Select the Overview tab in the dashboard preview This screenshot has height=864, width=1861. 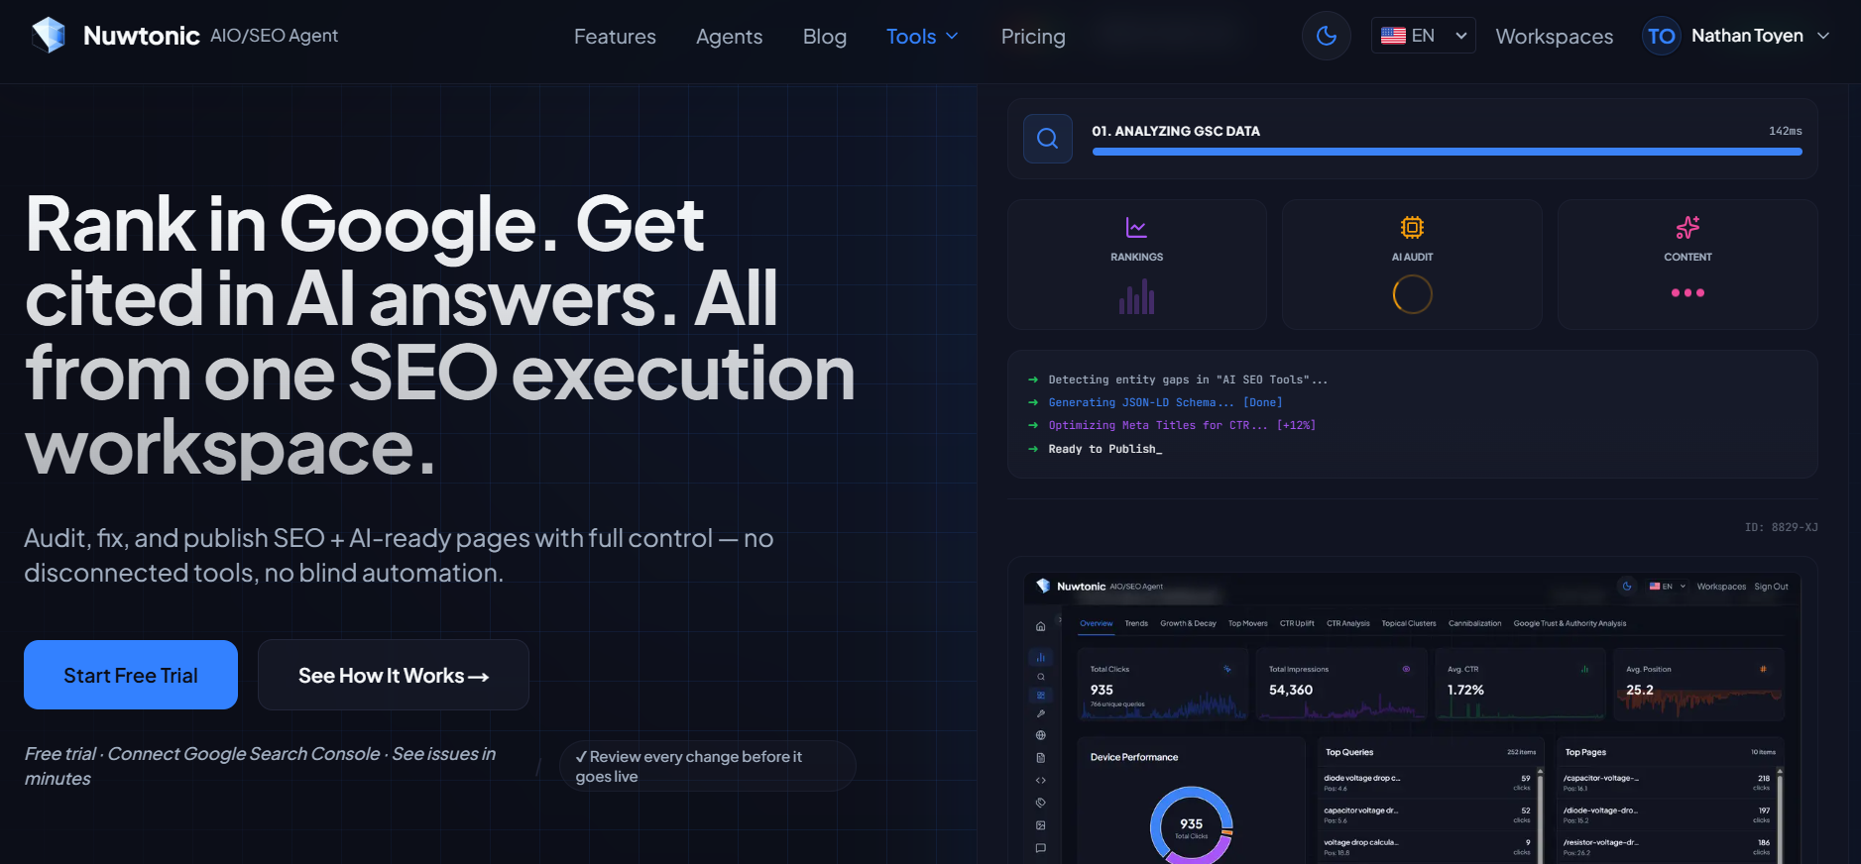click(x=1096, y=623)
